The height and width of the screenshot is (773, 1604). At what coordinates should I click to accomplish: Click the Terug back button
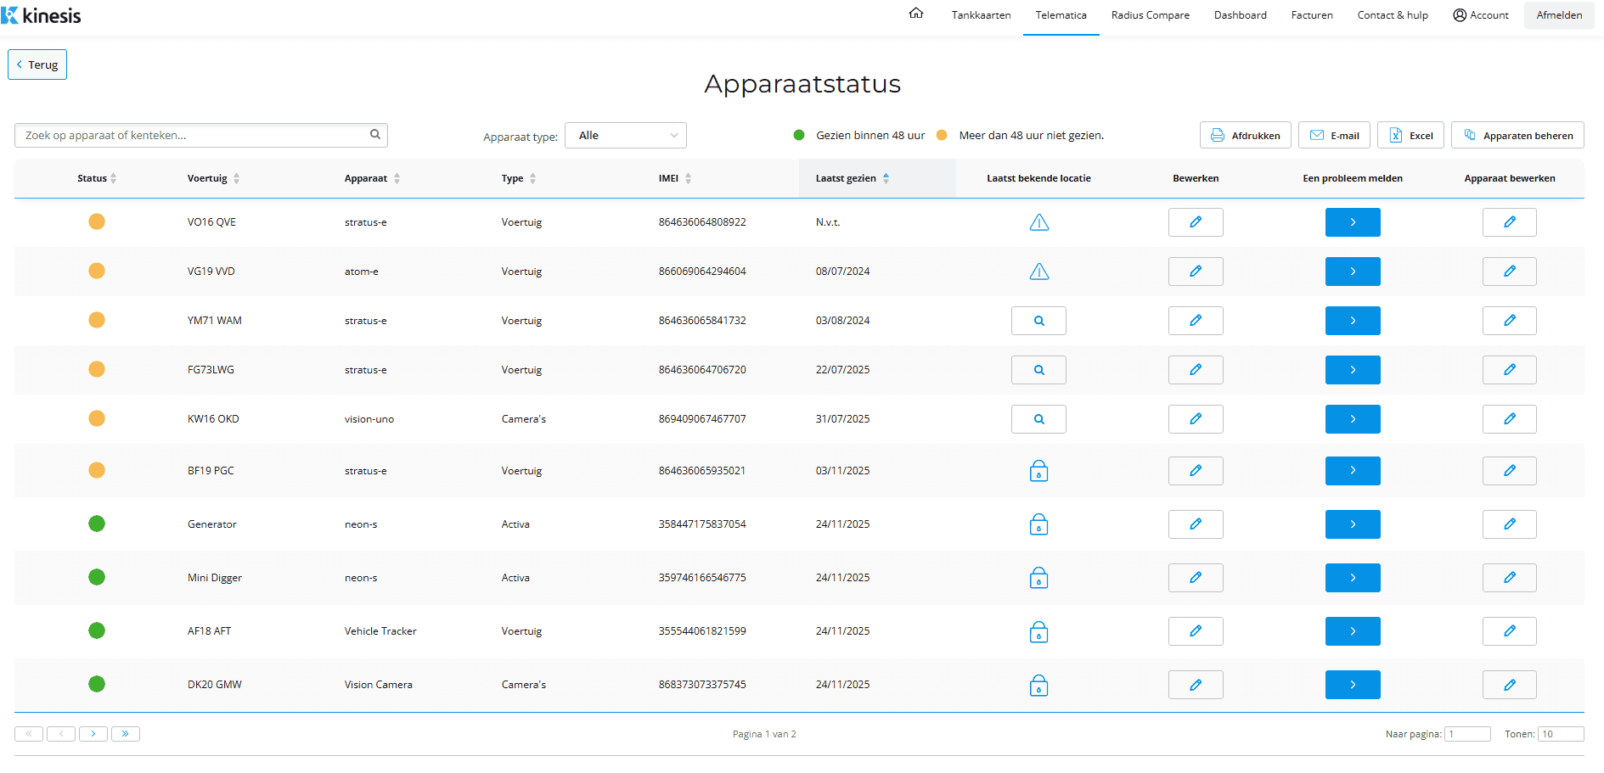(x=37, y=64)
